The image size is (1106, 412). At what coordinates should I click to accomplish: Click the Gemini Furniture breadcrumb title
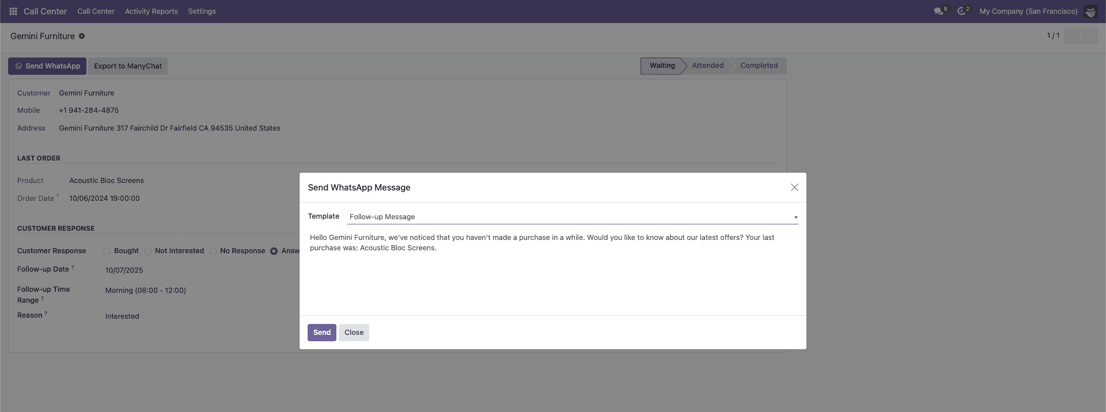[x=43, y=36]
